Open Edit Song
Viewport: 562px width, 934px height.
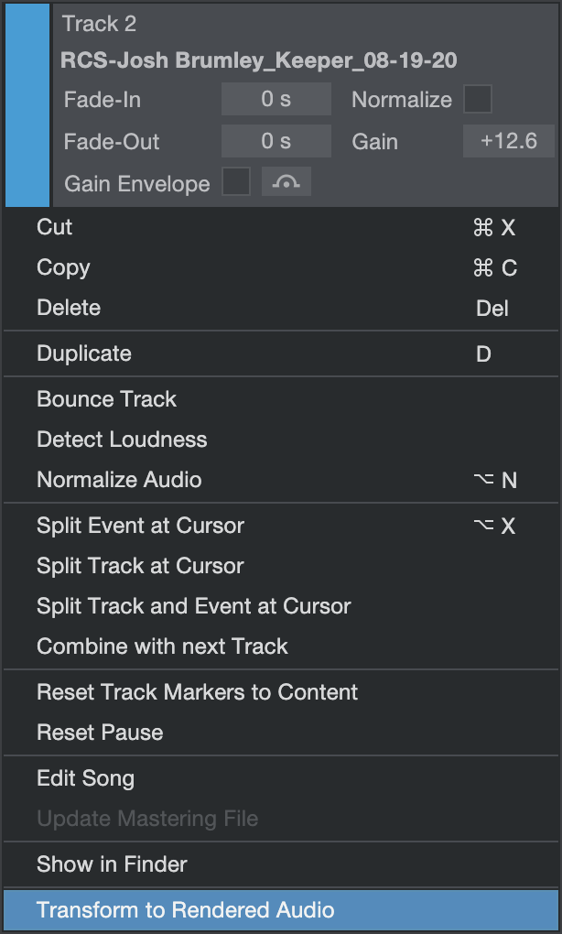coord(85,778)
